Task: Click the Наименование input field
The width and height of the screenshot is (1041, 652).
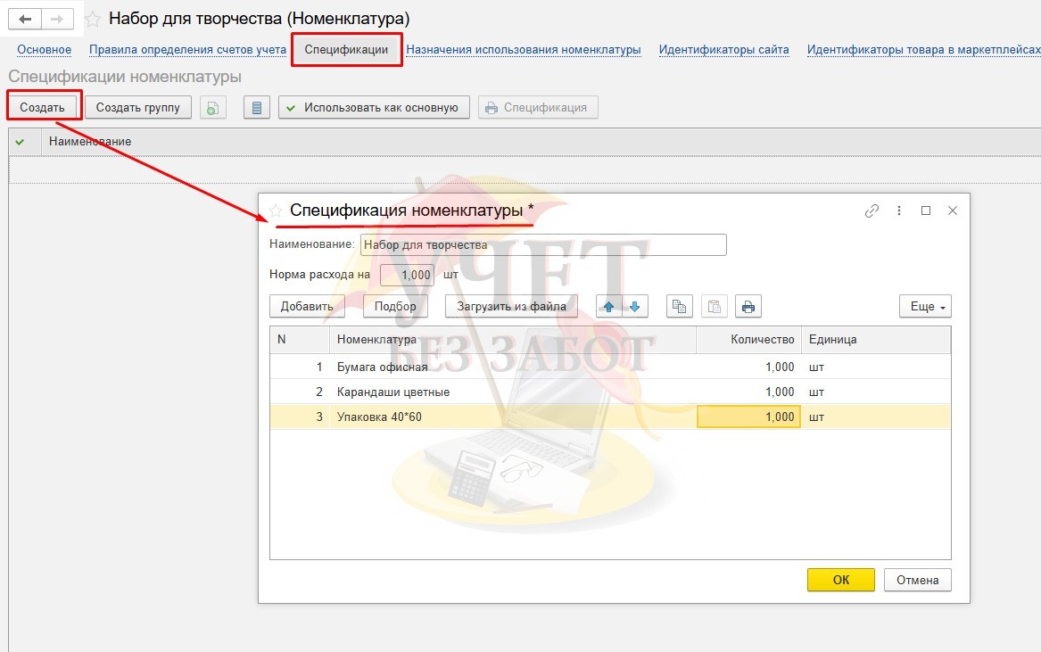Action: pos(543,245)
